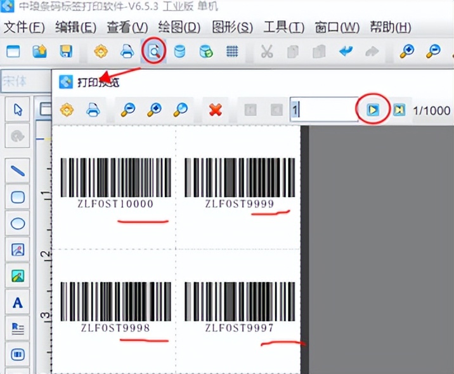Screen dimensions: 454x374
Task: Select the barcode drawing tool
Action: tap(18, 354)
